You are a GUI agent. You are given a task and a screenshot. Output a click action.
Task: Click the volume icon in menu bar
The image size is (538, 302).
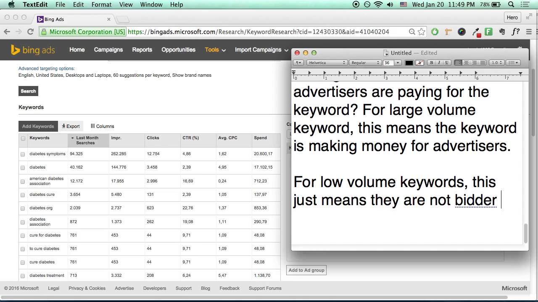point(390,5)
